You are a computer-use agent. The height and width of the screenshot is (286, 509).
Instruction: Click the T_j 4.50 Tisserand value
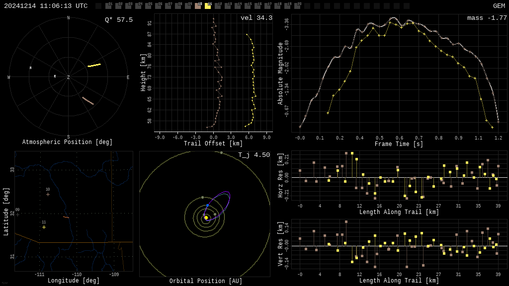(x=254, y=155)
